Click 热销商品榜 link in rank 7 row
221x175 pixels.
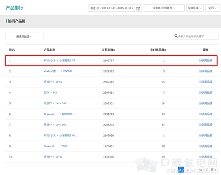coord(206,125)
